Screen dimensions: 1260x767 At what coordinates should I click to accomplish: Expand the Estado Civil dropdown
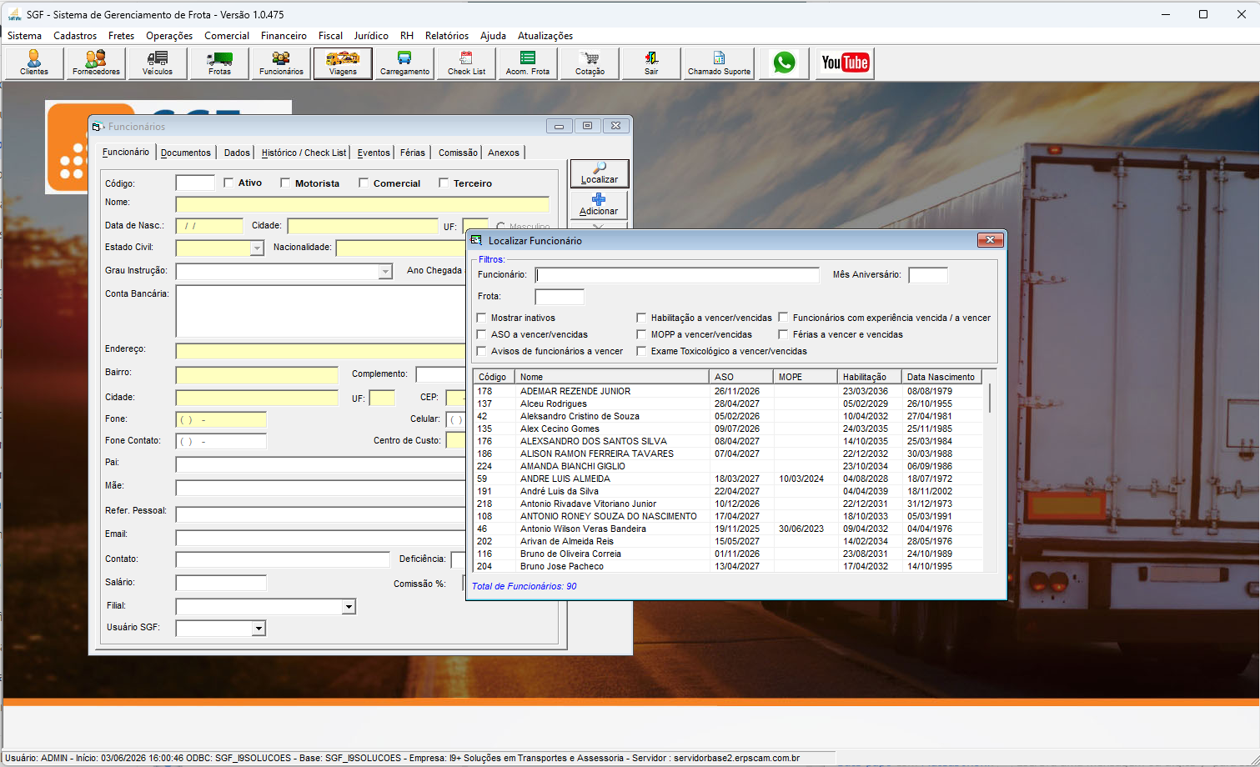257,248
